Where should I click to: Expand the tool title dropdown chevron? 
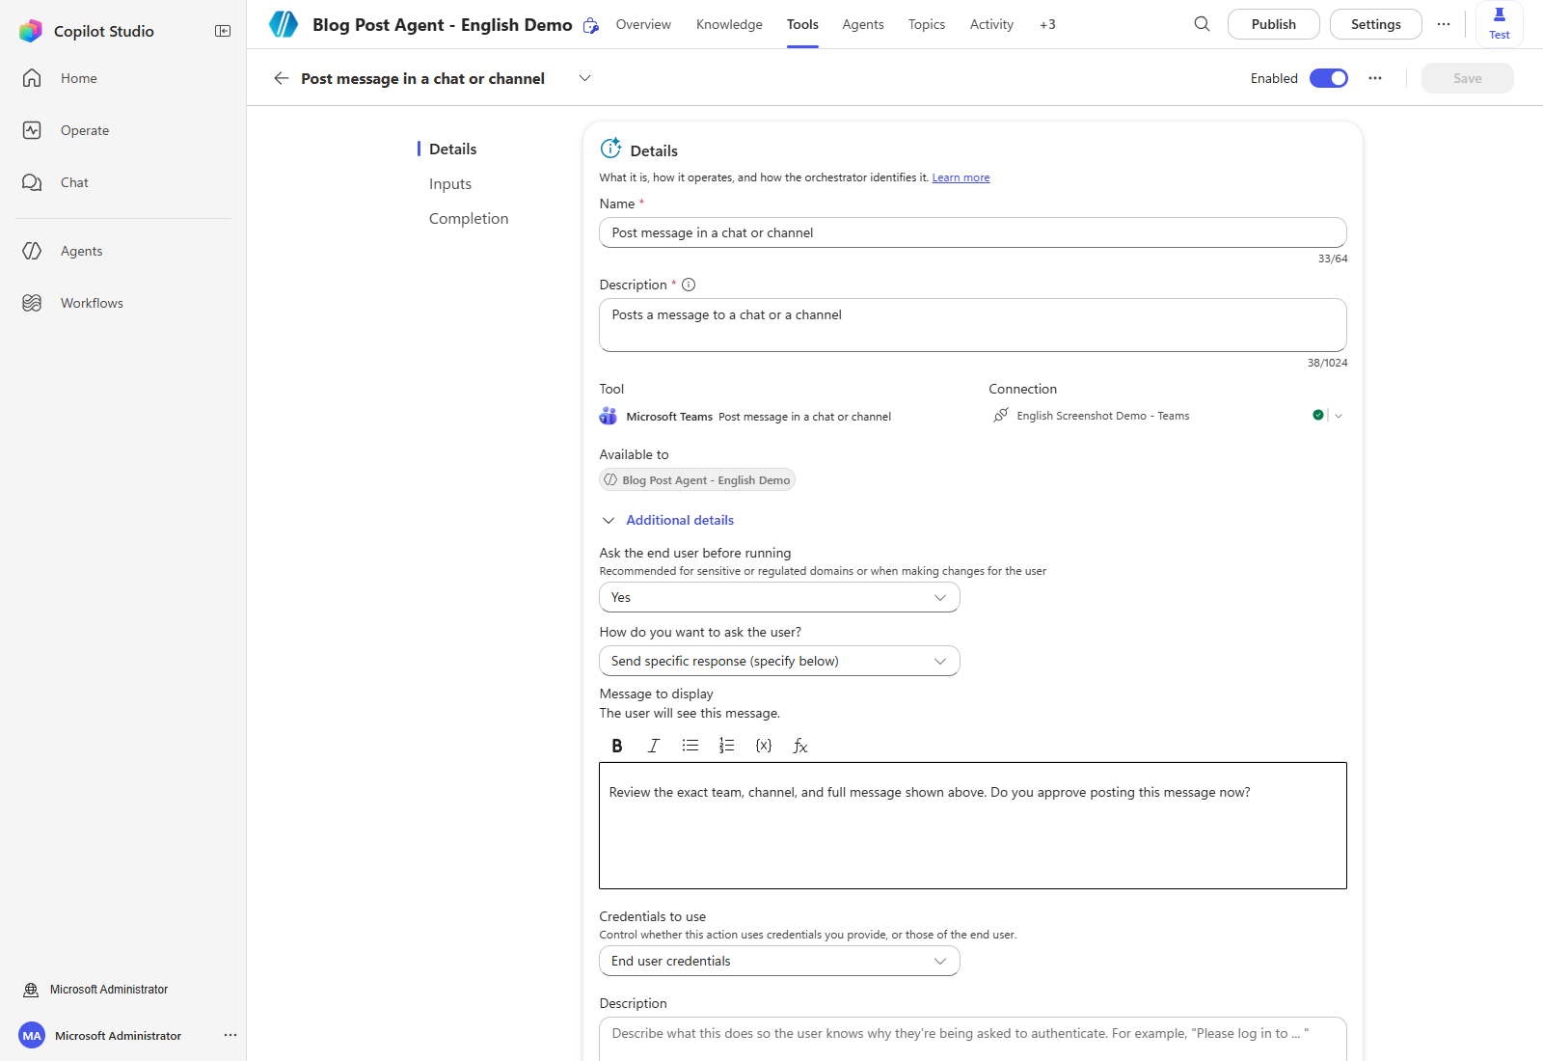pyautogui.click(x=584, y=78)
